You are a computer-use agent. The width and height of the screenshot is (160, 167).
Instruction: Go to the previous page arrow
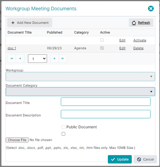coord(20,58)
